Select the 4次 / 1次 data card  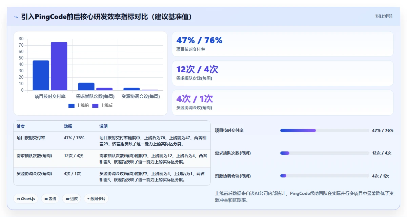[x=283, y=103]
